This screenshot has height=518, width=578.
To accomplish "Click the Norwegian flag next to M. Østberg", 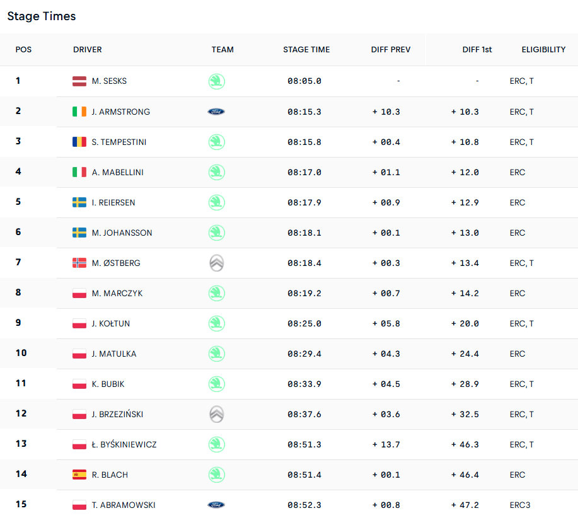I will [79, 263].
